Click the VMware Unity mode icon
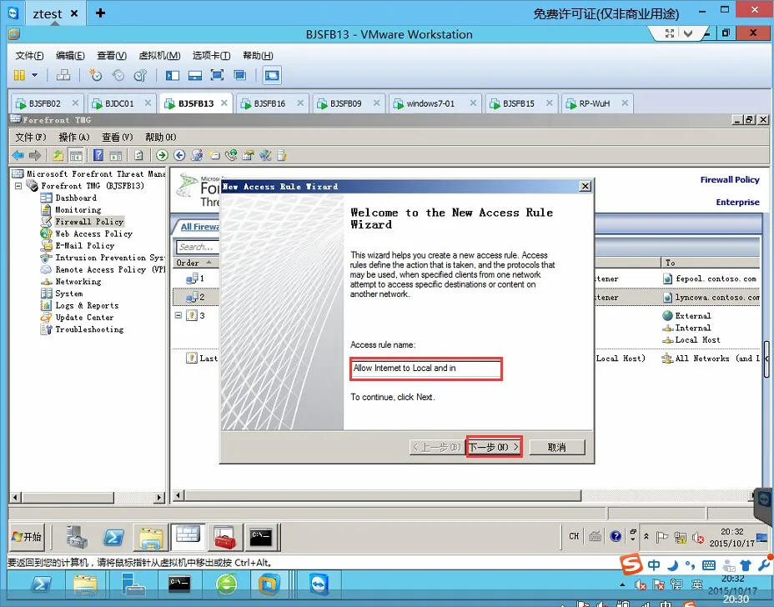The width and height of the screenshot is (774, 607). (240, 75)
